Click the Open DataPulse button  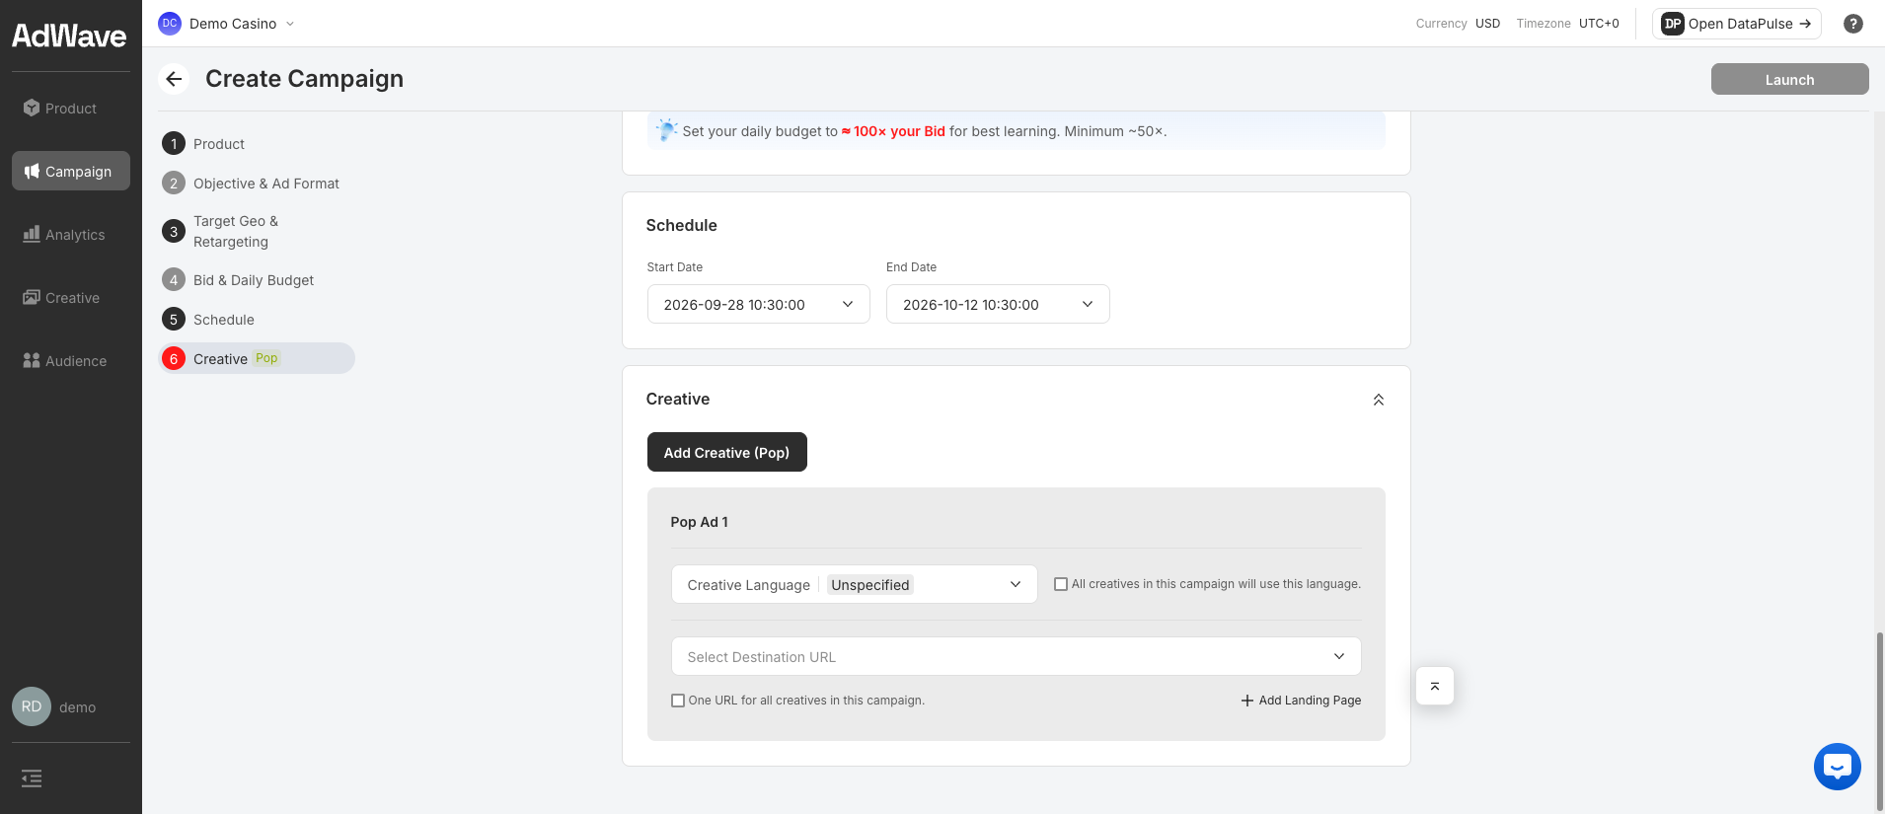1736,23
